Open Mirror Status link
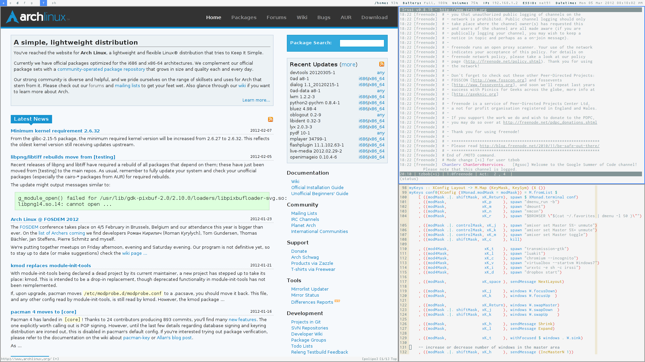This screenshot has height=362, width=645. coord(305,295)
